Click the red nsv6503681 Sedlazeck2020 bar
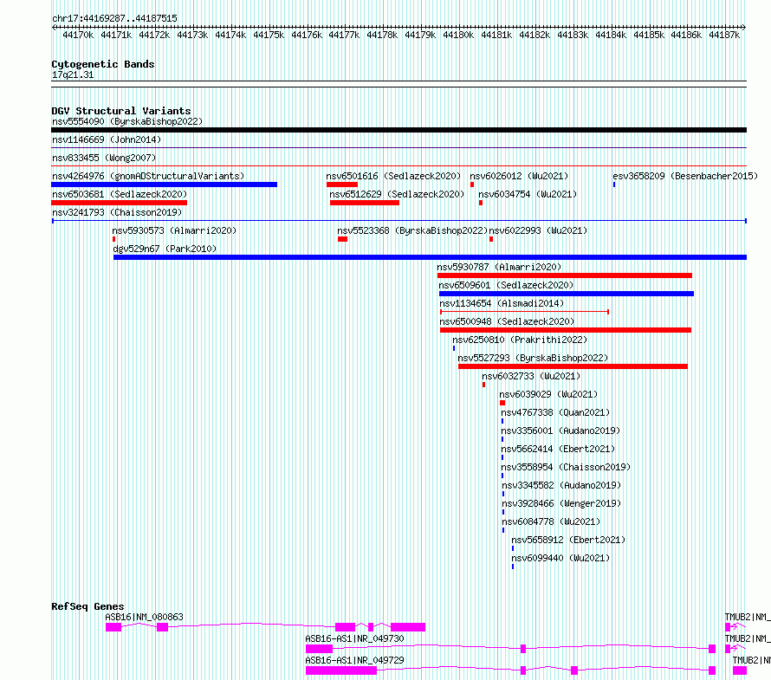771x680 pixels. 119,203
